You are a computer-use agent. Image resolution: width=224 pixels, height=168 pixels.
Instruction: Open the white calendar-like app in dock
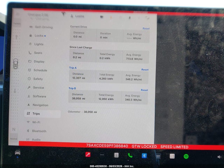click(172, 156)
